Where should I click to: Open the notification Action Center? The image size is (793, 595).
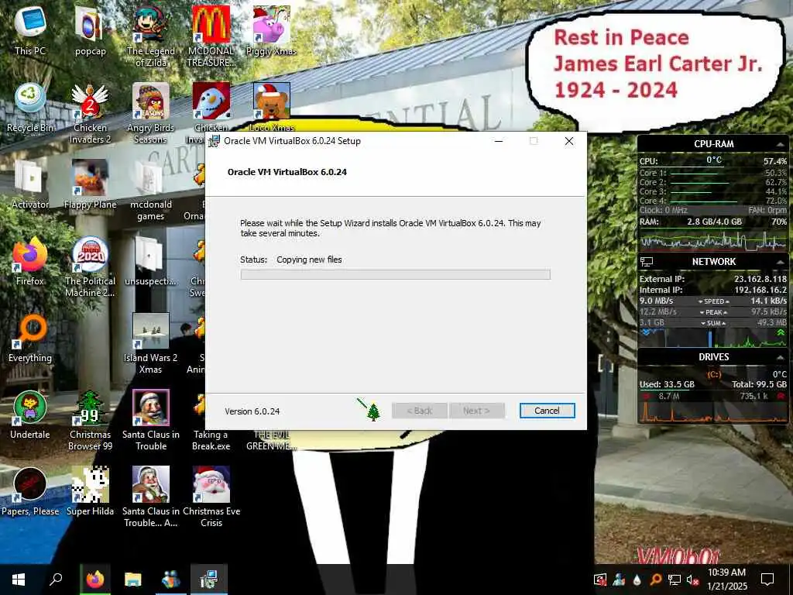click(x=767, y=580)
